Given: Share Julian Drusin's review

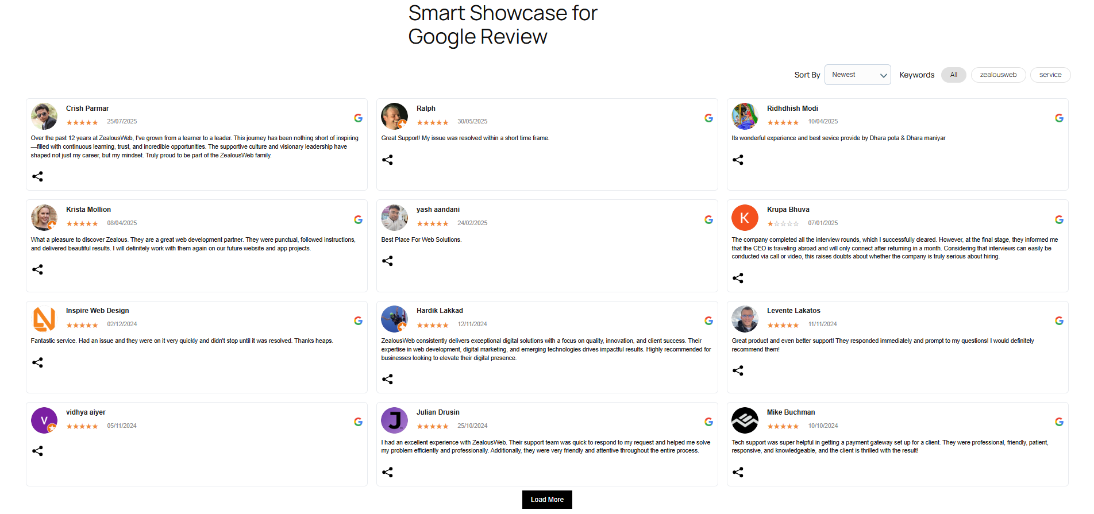Looking at the screenshot, I should [387, 472].
